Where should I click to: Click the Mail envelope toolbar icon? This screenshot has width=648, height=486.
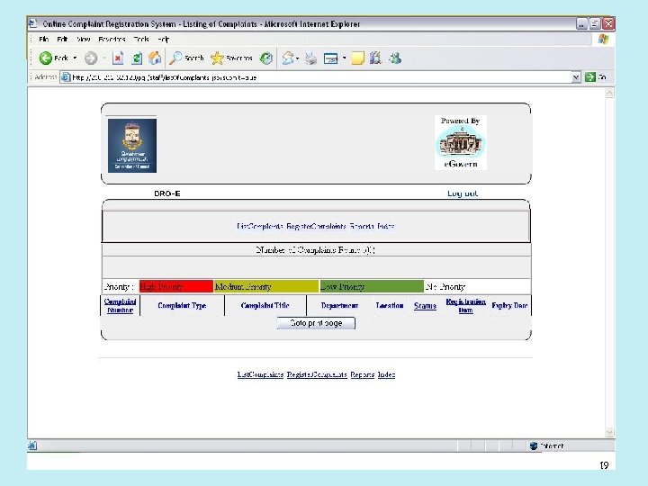(x=288, y=58)
